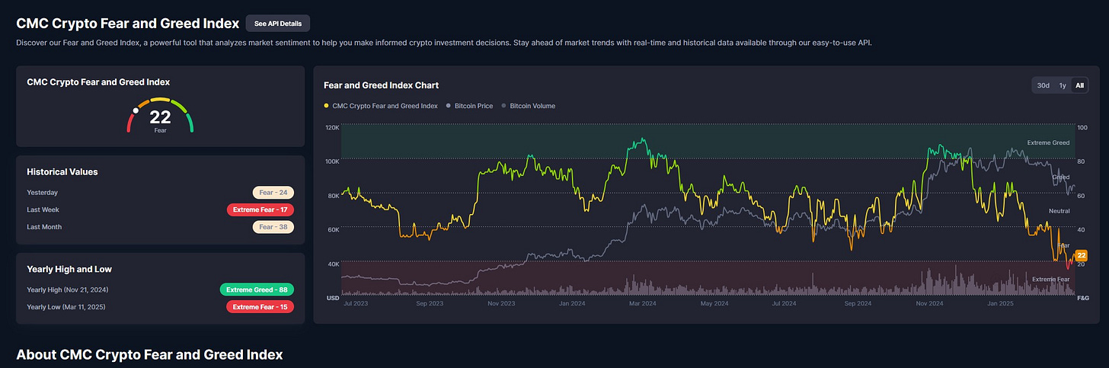Click the Sep 2024 axis label
This screenshot has height=368, width=1109.
[857, 303]
